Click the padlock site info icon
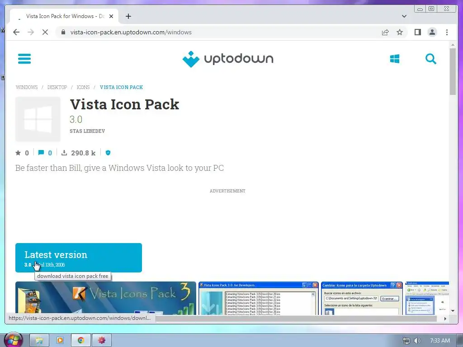Screen dimensions: 463x347 [63, 32]
